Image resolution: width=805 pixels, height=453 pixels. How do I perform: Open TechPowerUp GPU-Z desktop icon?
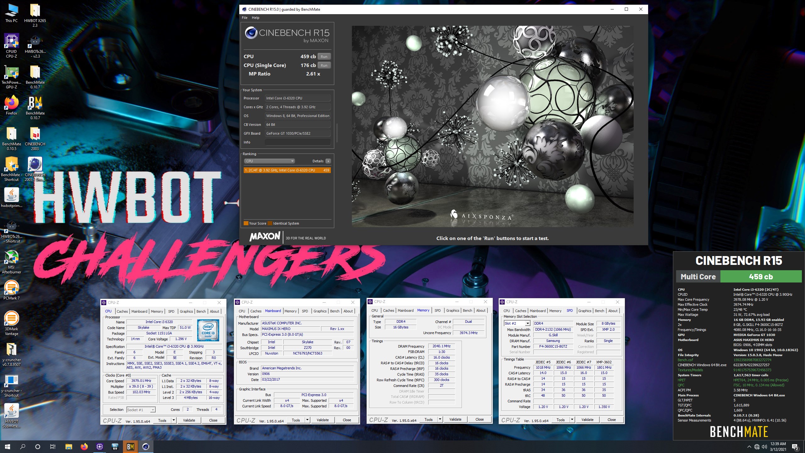[11, 76]
